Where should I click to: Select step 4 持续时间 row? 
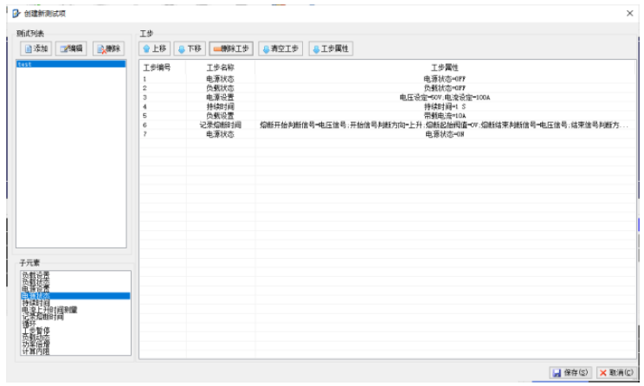[x=220, y=106]
